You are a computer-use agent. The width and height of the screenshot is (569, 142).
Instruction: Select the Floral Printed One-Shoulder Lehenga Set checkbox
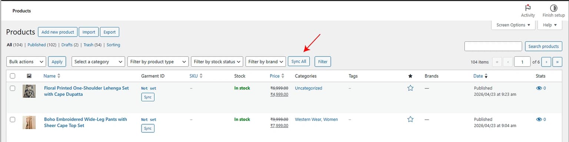13,88
